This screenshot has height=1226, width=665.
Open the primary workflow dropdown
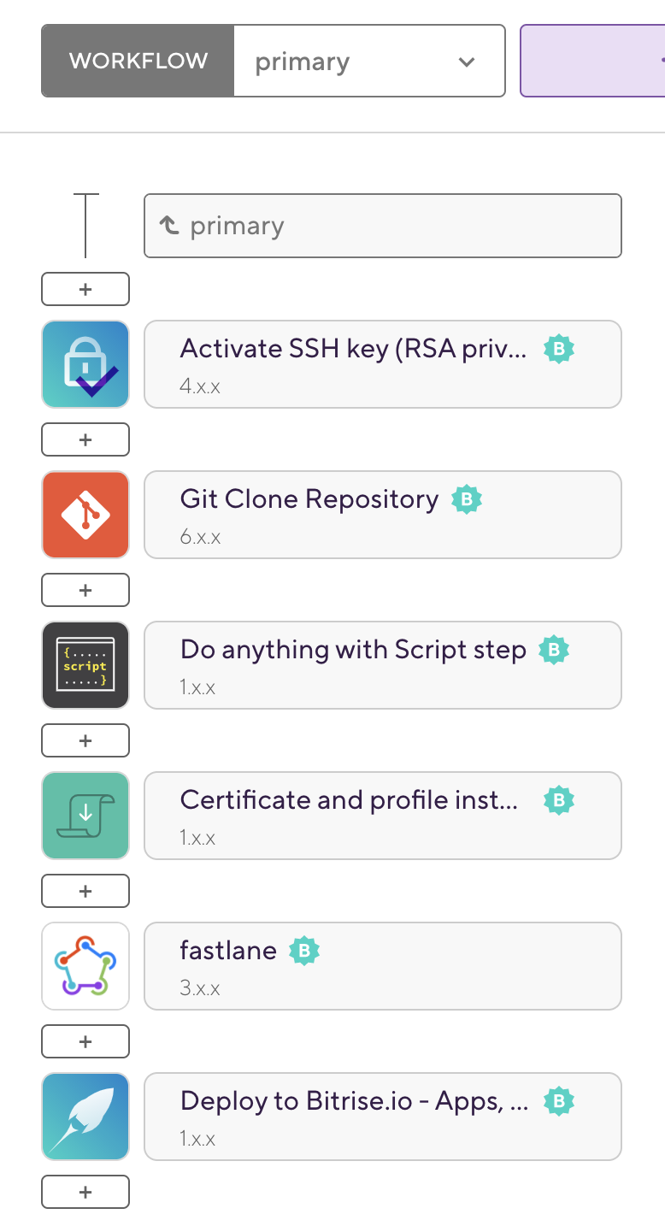coord(369,62)
